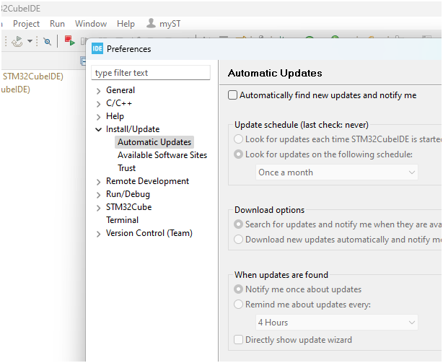Expand the C/C++ preferences node
Viewport: 443px width, 363px height.
(98, 104)
